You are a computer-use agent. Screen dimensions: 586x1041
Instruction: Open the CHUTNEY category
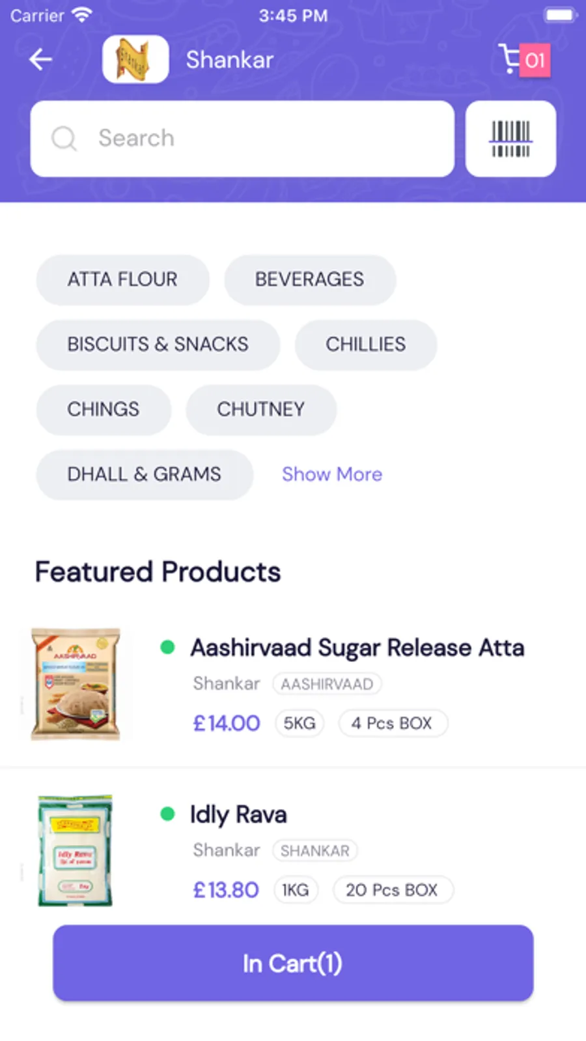[x=260, y=409]
